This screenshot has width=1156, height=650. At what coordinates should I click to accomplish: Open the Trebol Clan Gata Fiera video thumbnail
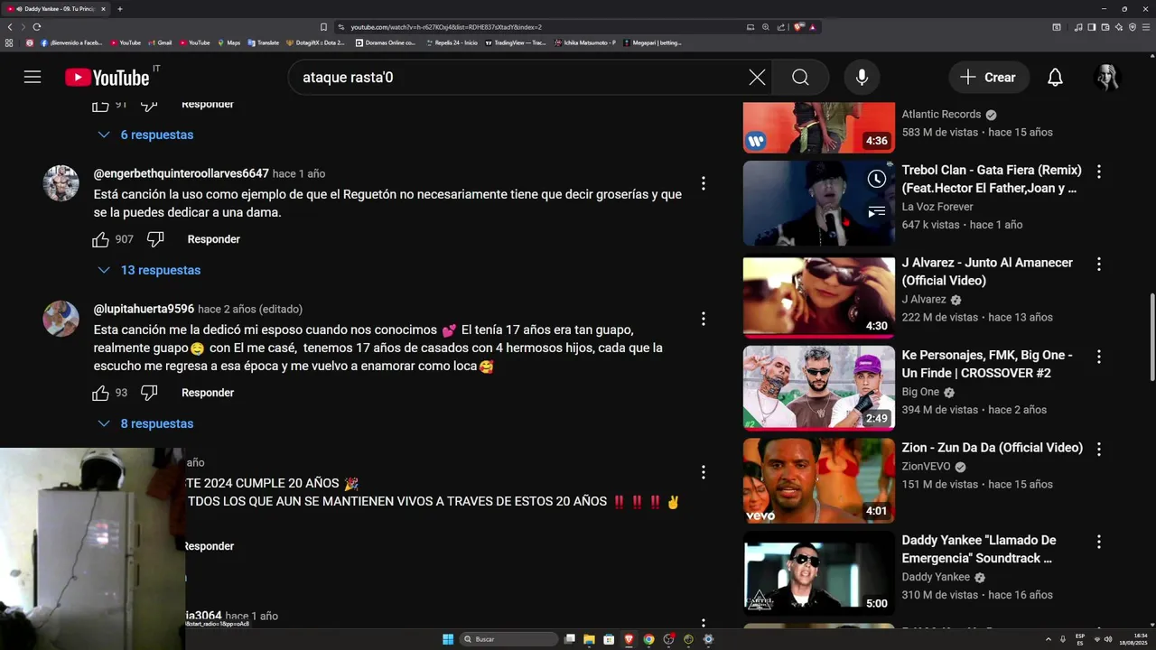click(819, 203)
